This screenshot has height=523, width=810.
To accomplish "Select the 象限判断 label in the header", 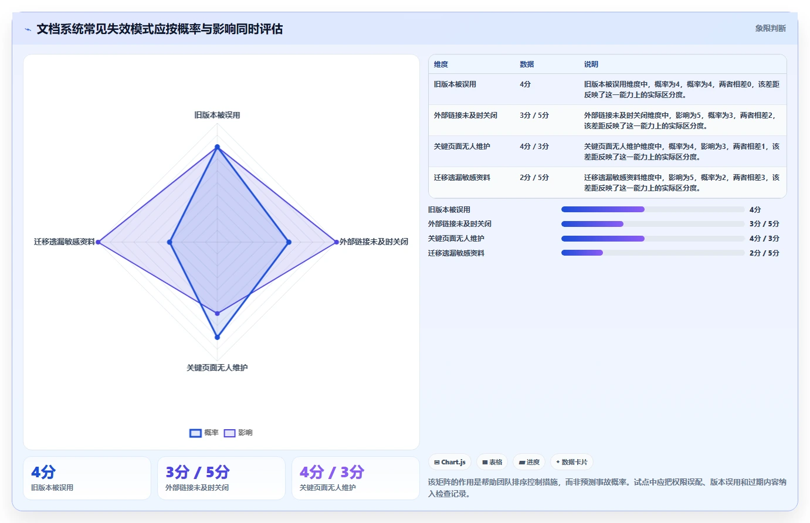I will point(770,28).
